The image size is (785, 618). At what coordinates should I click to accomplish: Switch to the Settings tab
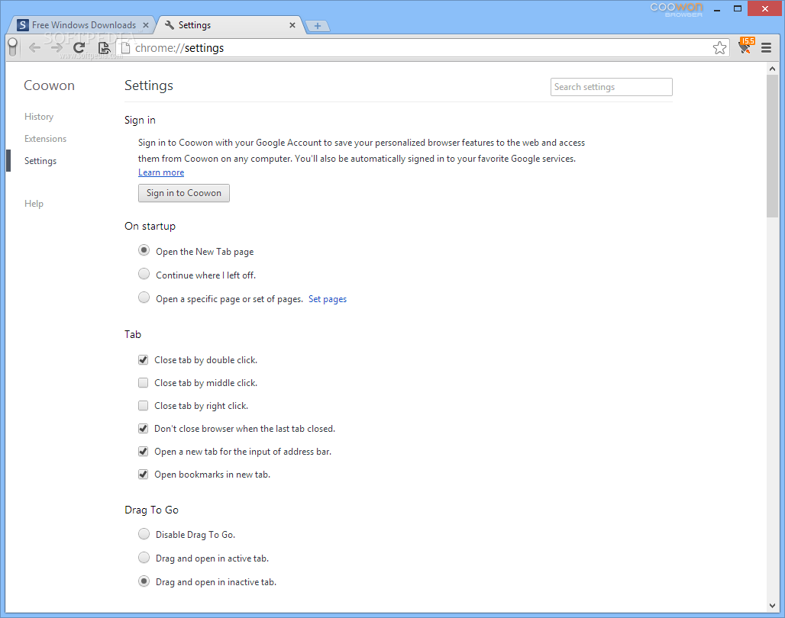(231, 25)
